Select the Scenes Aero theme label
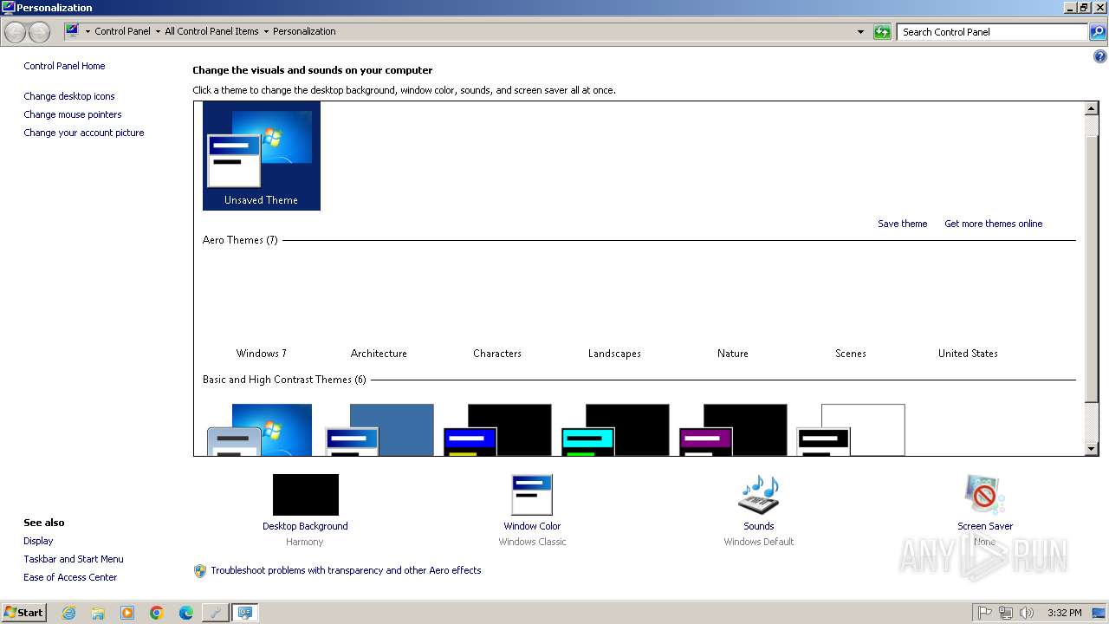This screenshot has height=624, width=1109. pos(851,354)
